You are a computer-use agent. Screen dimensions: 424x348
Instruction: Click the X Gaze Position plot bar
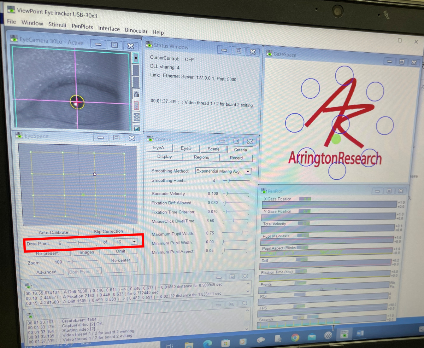click(329, 205)
